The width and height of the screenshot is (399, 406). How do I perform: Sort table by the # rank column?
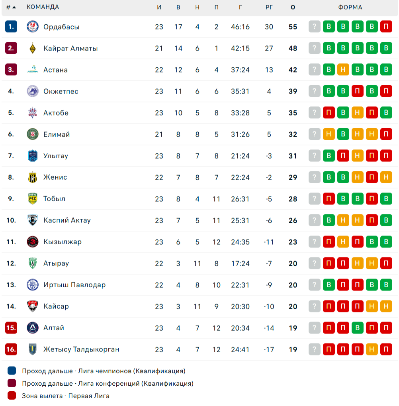coord(11,7)
